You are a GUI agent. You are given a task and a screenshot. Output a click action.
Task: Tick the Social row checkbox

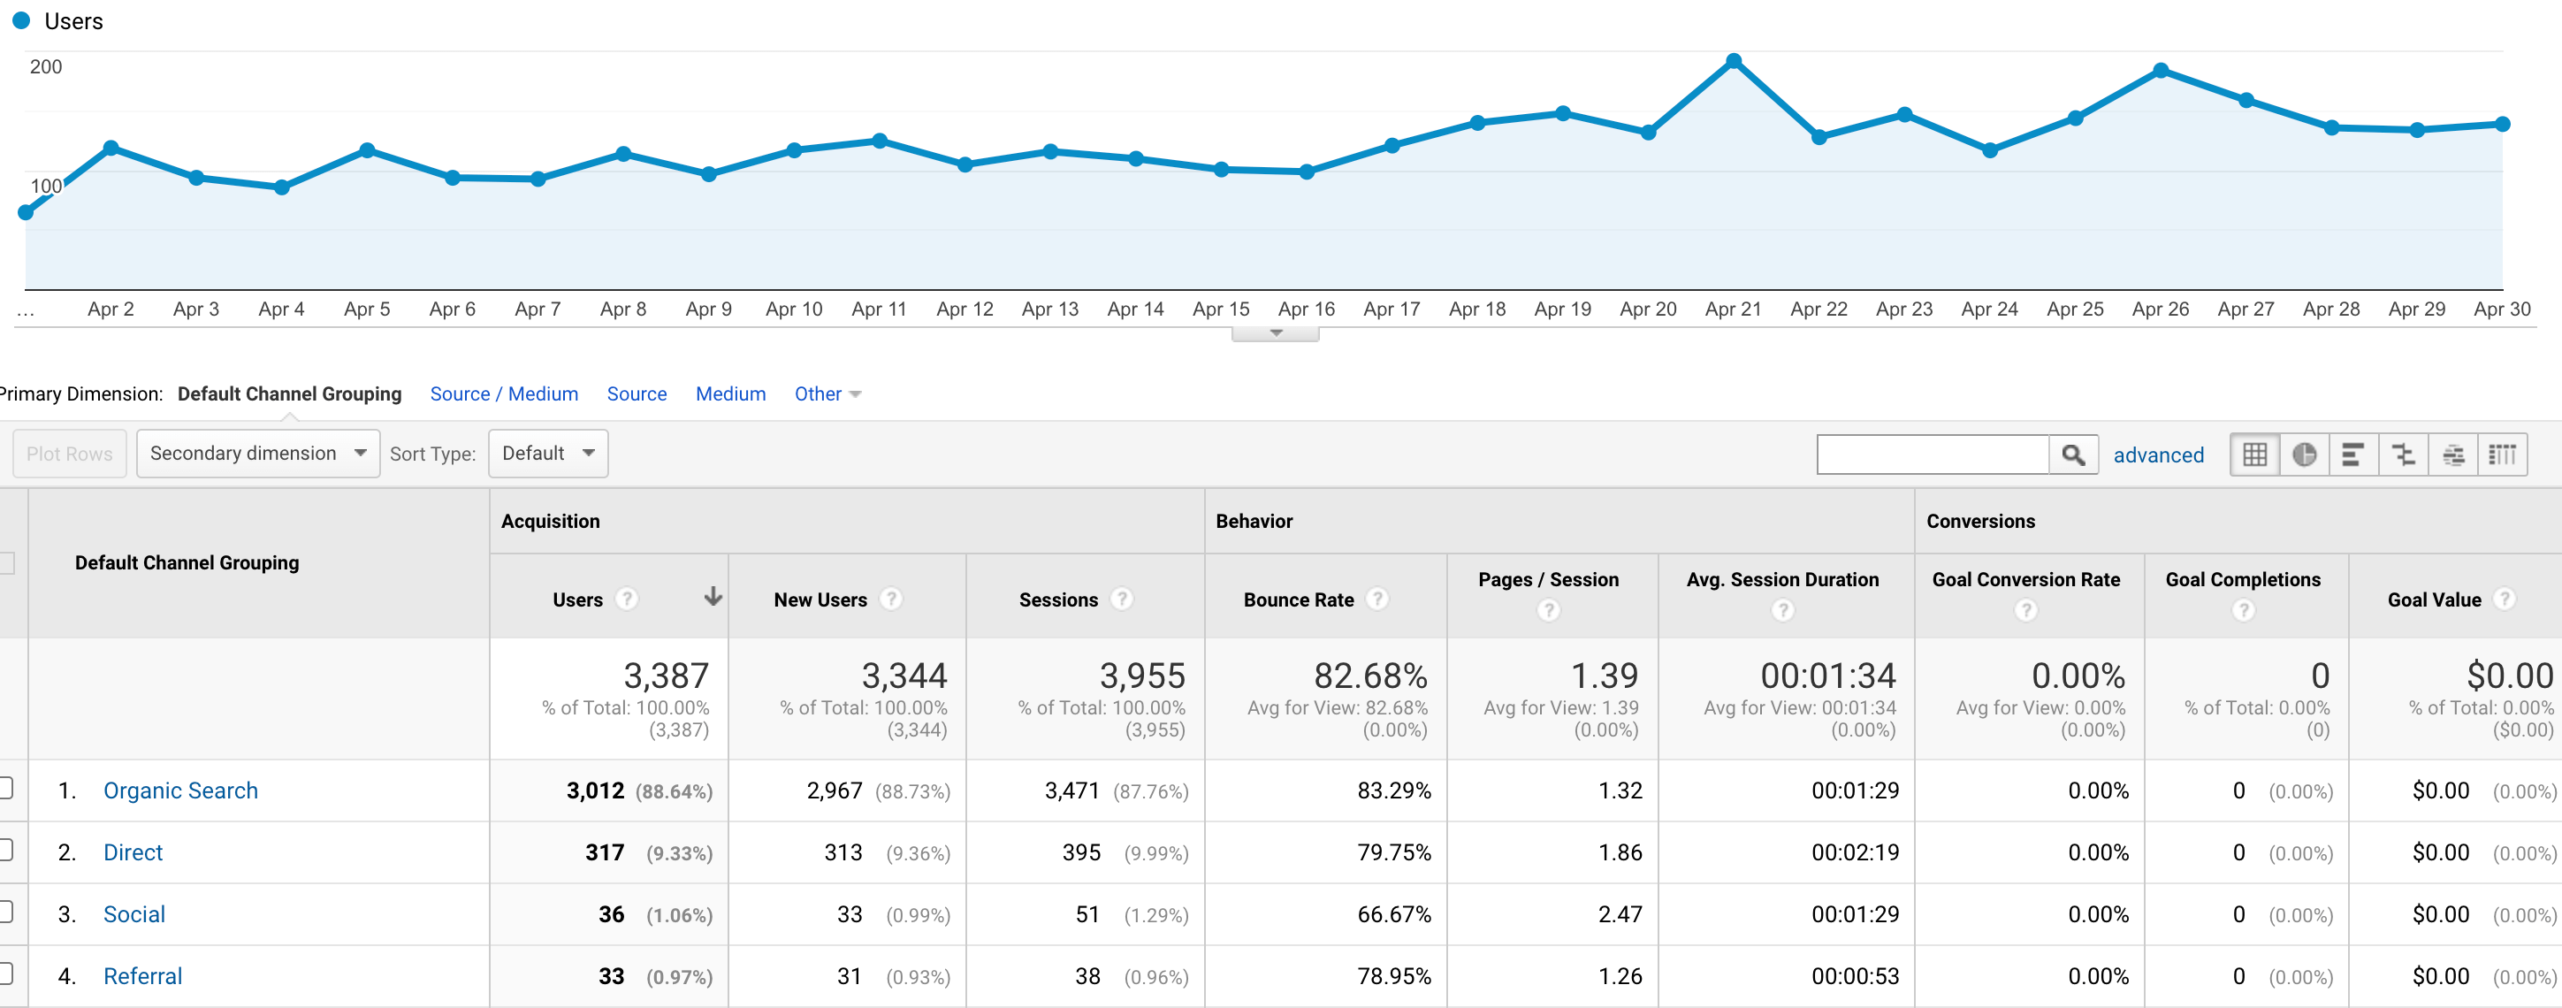tap(5, 912)
